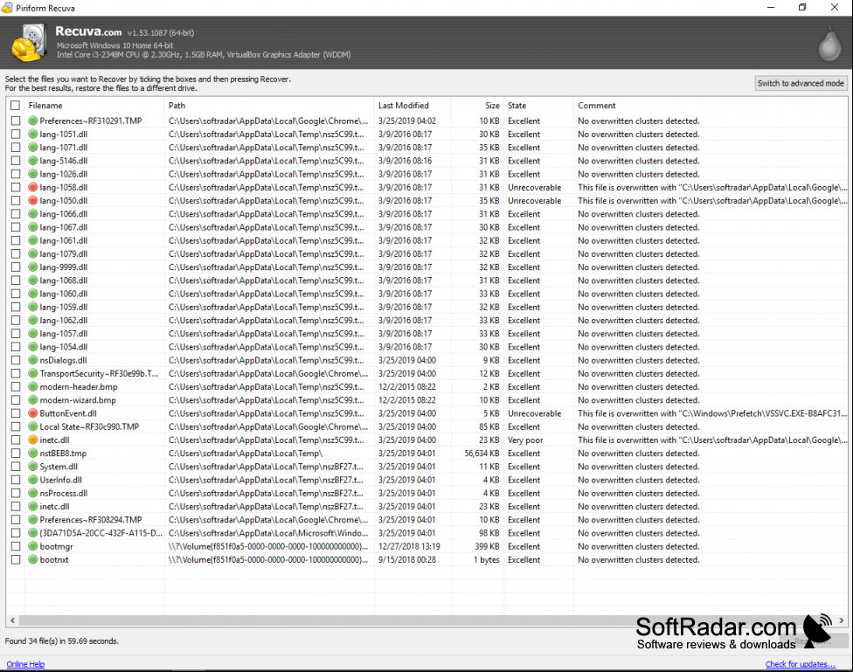
Task: Sort by Last Modified column header
Action: 413,106
